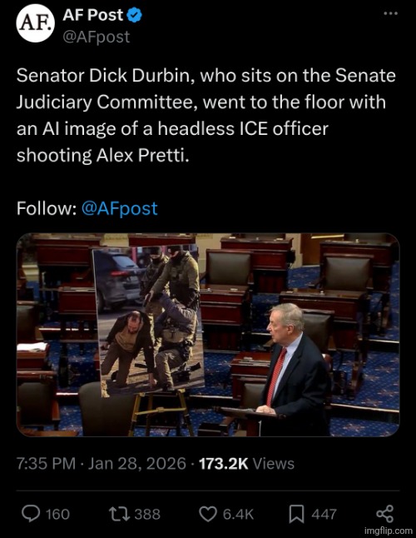Click the reply speech bubble icon
This screenshot has height=538, width=416.
tap(31, 514)
